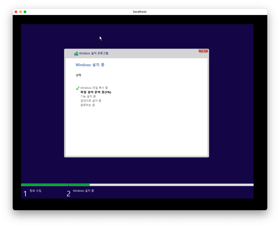
Task: Click the bottom 'Windows 설치 중' step 2 label
Action: [x=83, y=191]
